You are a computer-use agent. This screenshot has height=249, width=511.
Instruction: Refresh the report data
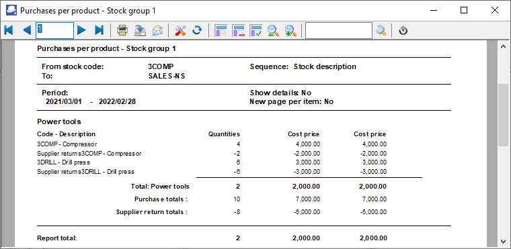pyautogui.click(x=197, y=31)
